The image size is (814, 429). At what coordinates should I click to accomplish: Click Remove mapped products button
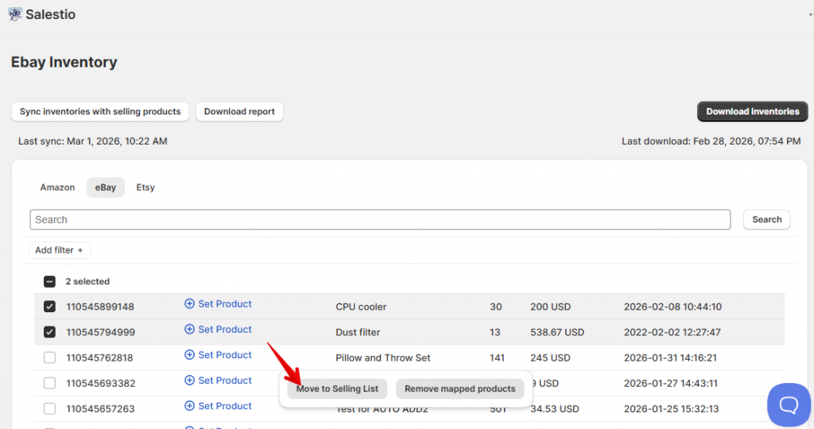(x=459, y=388)
